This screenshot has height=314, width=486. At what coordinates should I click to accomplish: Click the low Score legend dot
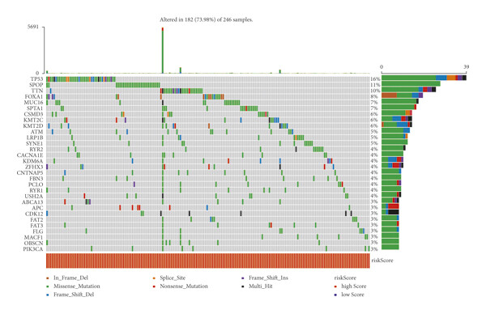335,295
